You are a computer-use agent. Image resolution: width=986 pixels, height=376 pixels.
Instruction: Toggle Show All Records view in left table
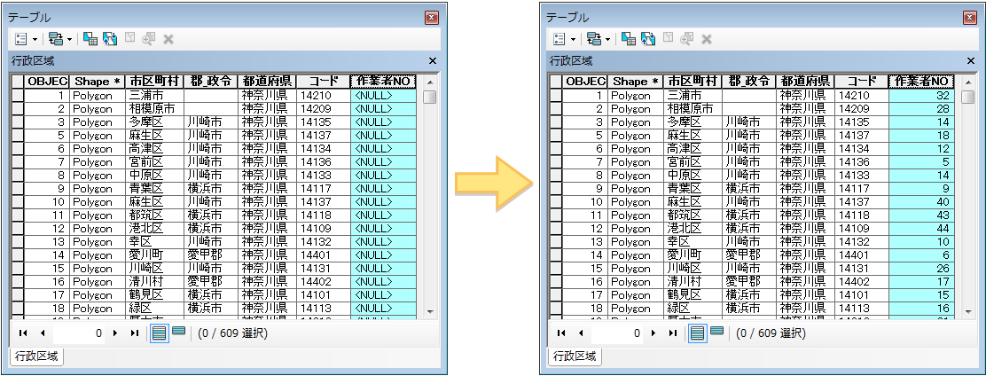point(160,333)
